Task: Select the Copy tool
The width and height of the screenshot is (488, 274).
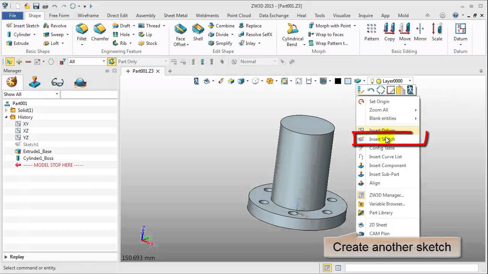Action: [389, 33]
